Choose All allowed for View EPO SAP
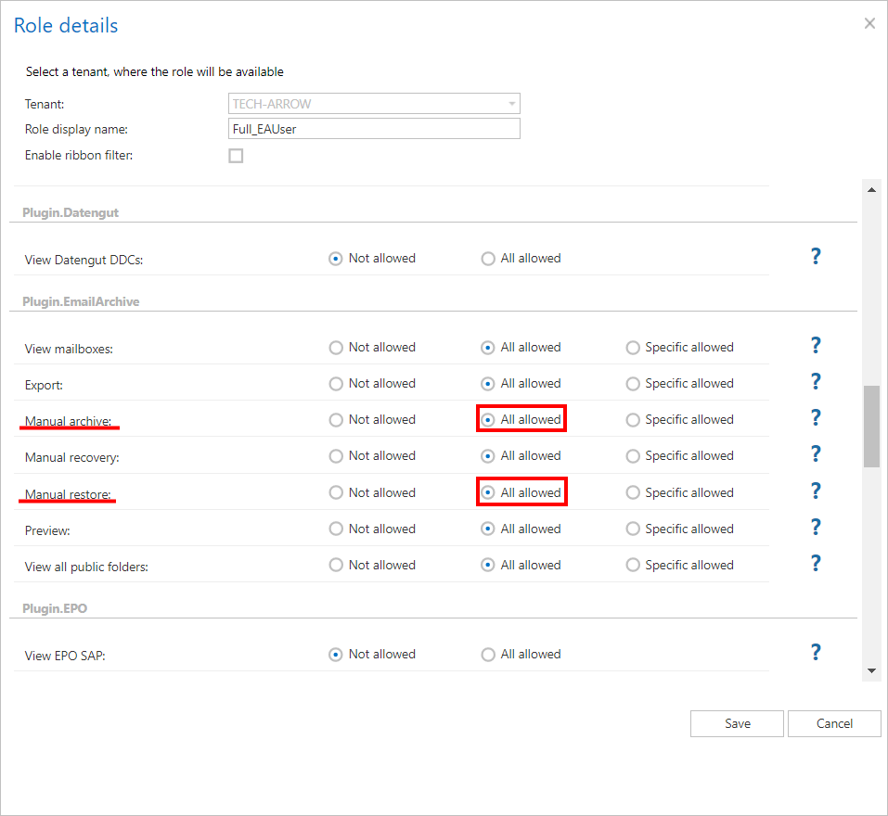Viewport: 888px width, 816px height. tap(488, 655)
